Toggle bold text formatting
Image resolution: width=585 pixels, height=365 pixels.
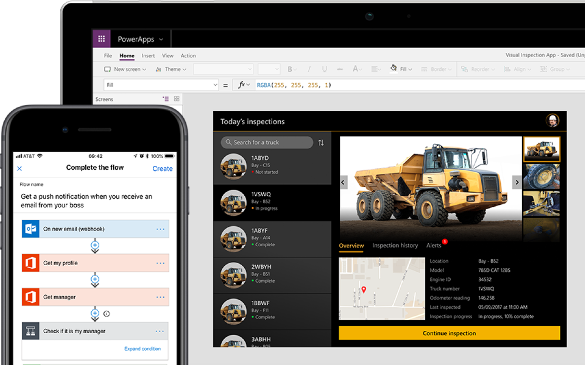point(291,69)
